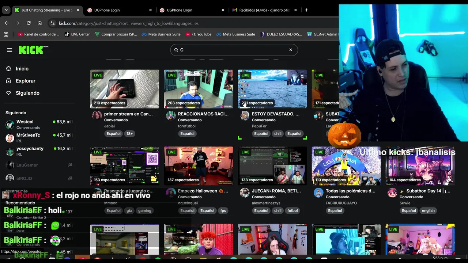Open stream title 'primer stream en Can...'
The image size is (468, 263).
coord(128,114)
